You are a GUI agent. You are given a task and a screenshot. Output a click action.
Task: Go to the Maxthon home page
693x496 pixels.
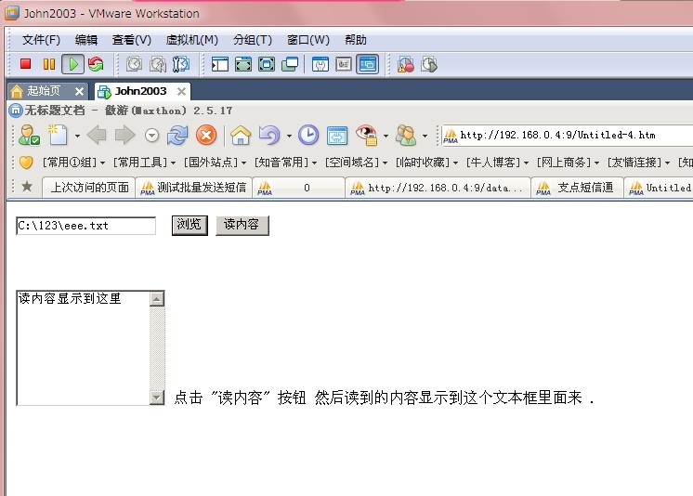(x=241, y=135)
